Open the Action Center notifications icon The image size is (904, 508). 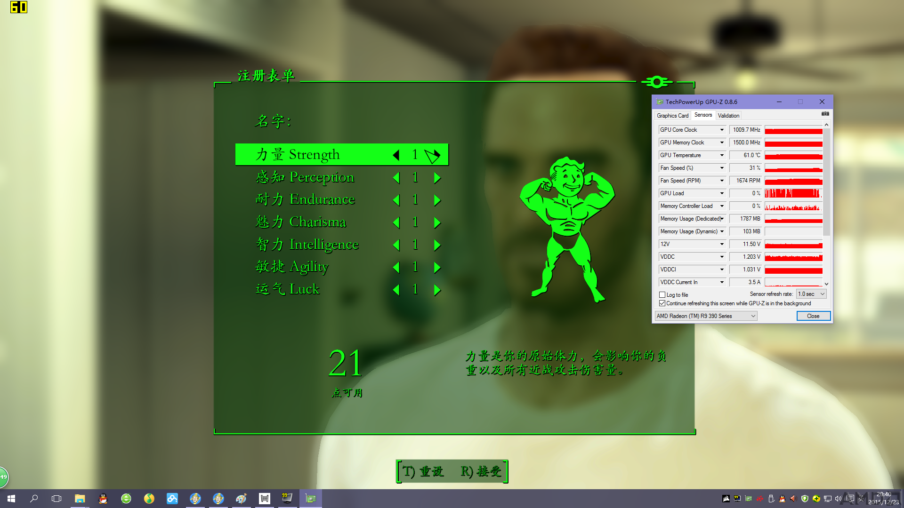pyautogui.click(x=850, y=499)
